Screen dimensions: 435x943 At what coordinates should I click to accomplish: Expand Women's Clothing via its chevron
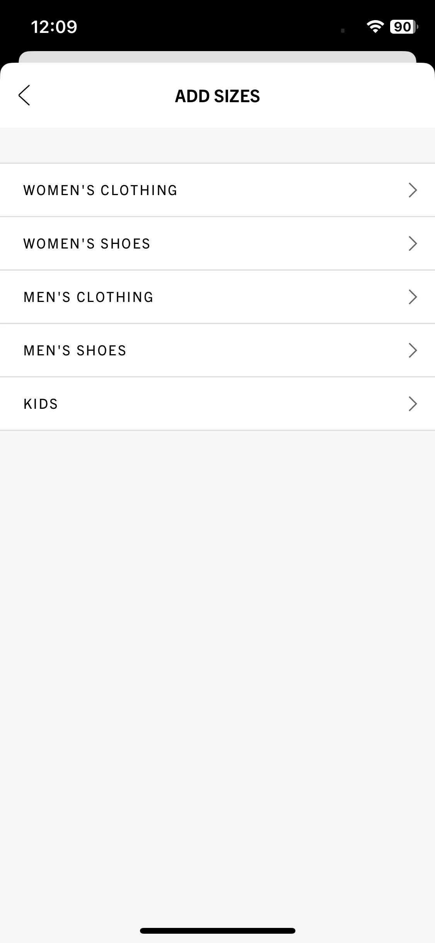click(413, 190)
